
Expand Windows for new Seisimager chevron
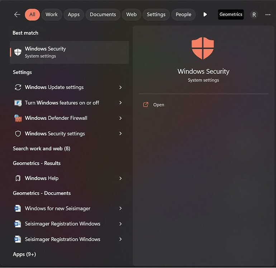pyautogui.click(x=120, y=208)
